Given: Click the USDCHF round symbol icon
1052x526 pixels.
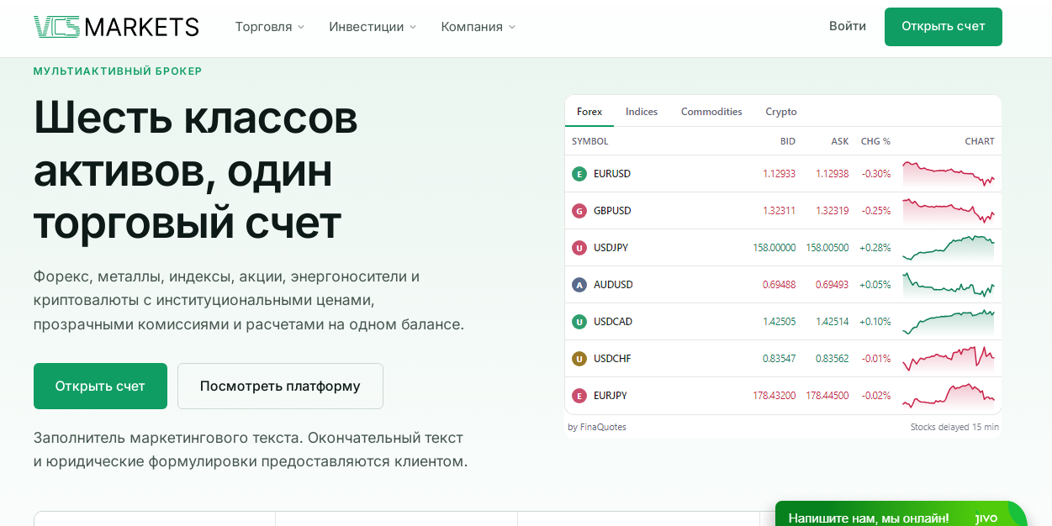Looking at the screenshot, I should [x=579, y=359].
